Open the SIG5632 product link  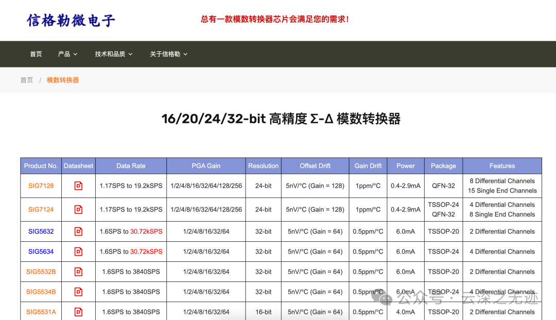(41, 232)
